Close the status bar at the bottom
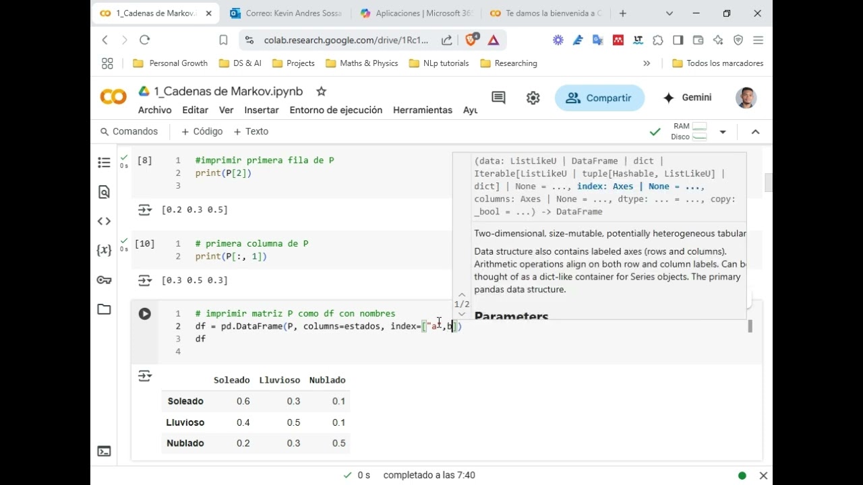This screenshot has width=863, height=485. (x=763, y=476)
